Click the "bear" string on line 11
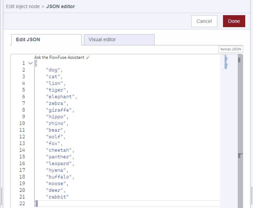Image resolution: width=253 pixels, height=208 pixels. click(54, 130)
